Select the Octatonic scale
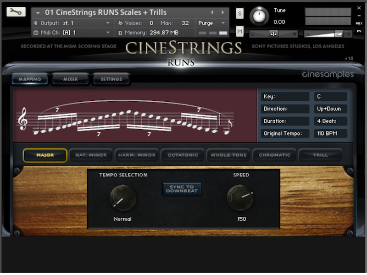This screenshot has width=367, height=275. tap(183, 155)
